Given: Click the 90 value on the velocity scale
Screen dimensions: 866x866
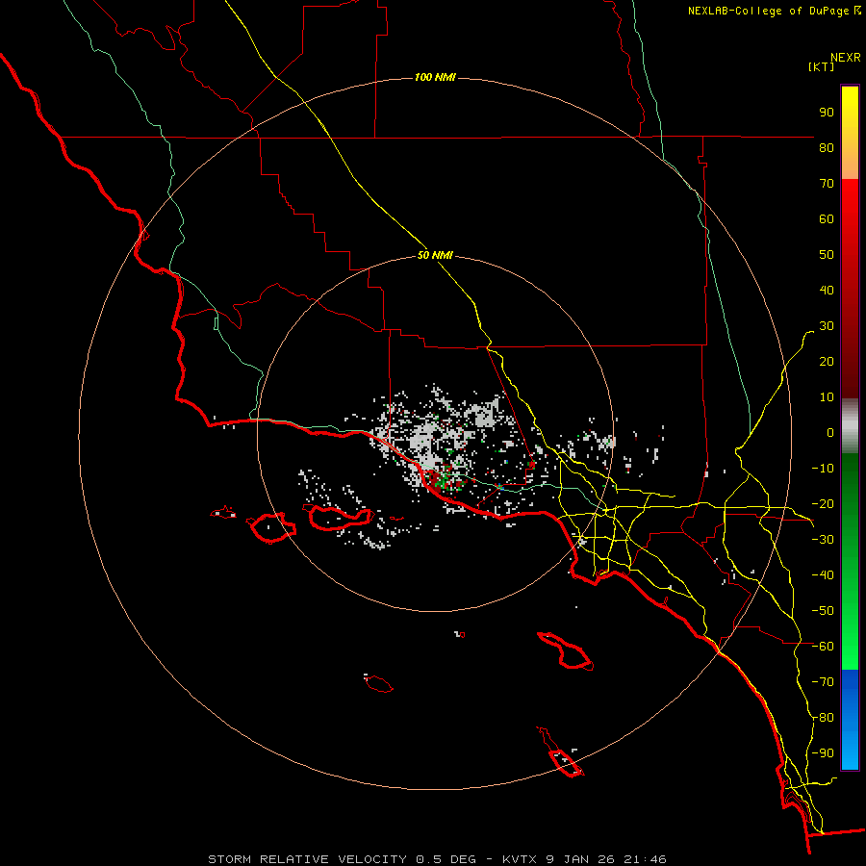Looking at the screenshot, I should [827, 113].
